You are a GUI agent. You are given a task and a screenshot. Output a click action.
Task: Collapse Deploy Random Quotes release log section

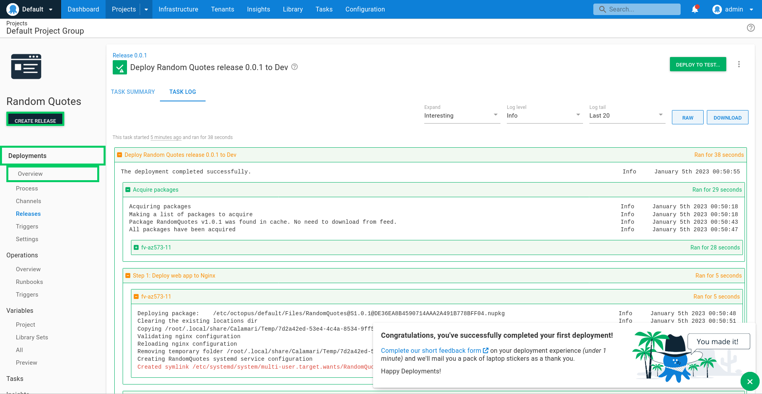pos(119,155)
